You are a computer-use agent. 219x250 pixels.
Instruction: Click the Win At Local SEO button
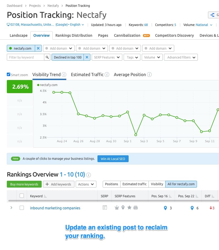pyautogui.click(x=113, y=159)
